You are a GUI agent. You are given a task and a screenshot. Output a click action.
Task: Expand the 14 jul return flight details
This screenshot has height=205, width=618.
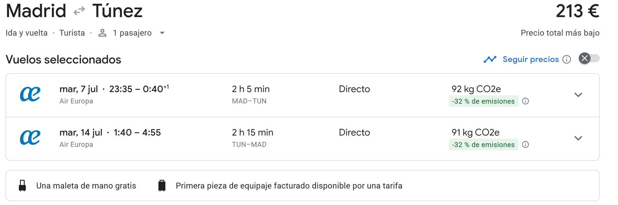578,138
